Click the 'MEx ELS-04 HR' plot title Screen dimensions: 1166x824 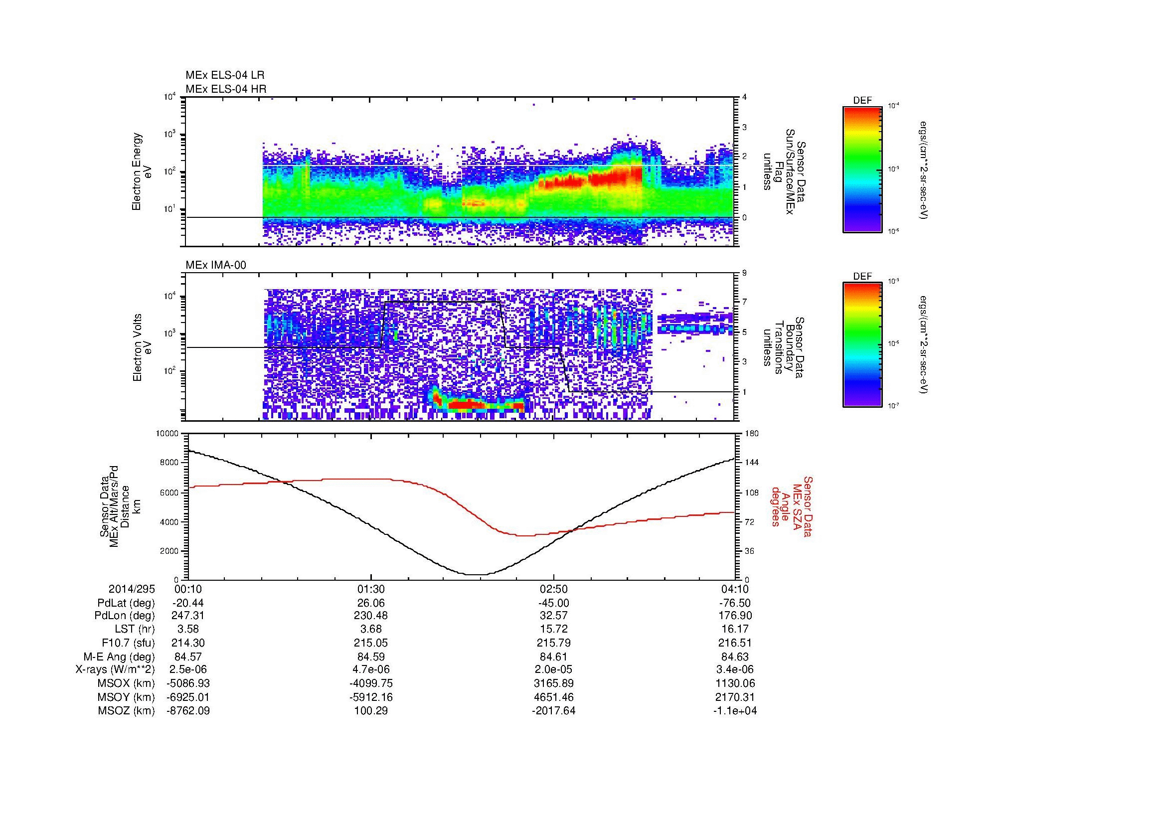click(225, 89)
